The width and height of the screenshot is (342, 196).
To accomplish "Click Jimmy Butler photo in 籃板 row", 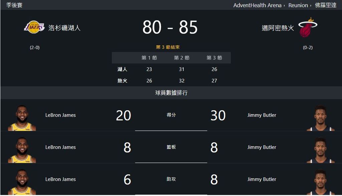I will click(x=320, y=150).
